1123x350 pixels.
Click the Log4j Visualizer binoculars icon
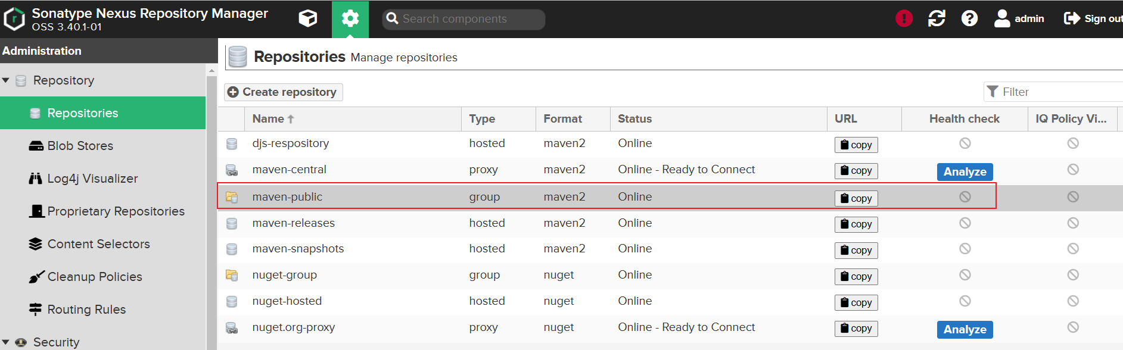(x=36, y=179)
